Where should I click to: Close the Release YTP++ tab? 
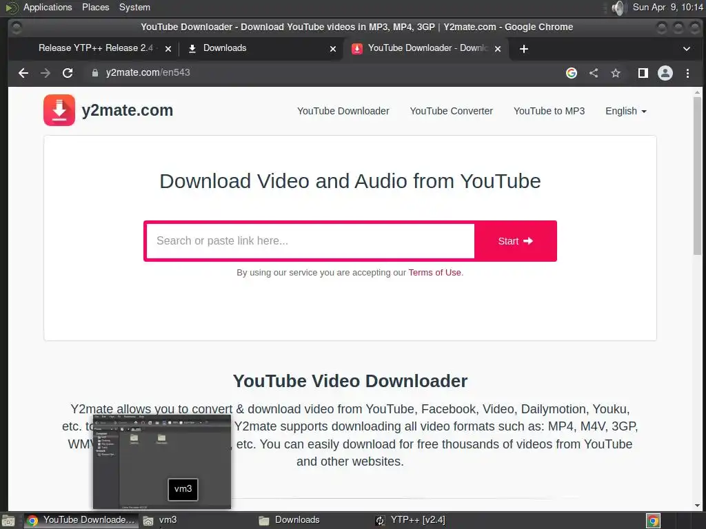pos(168,49)
